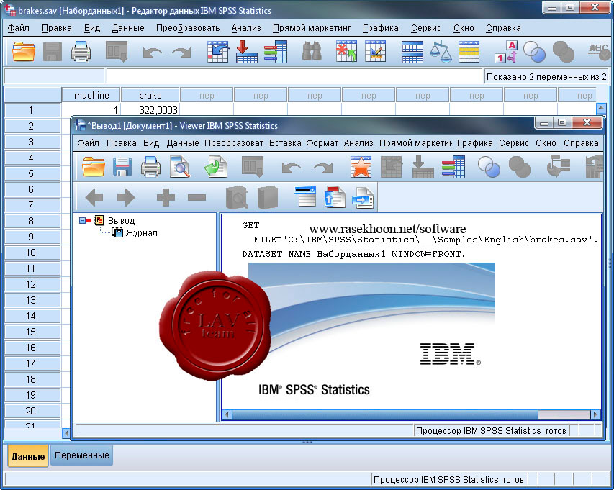Click the Print icon in Data Editor toolbar
The image size is (614, 490).
pos(81,52)
